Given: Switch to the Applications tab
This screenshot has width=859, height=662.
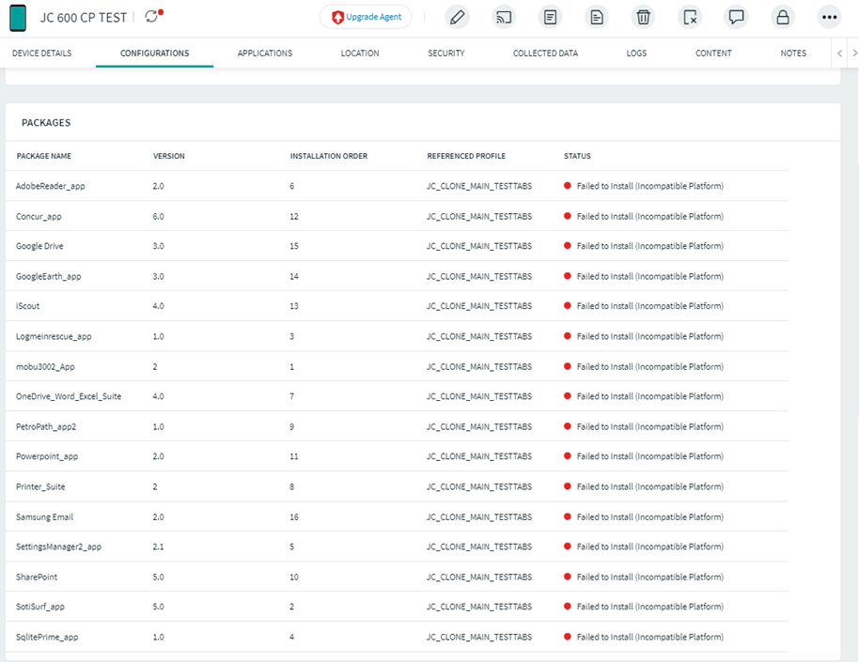Looking at the screenshot, I should click(x=264, y=54).
